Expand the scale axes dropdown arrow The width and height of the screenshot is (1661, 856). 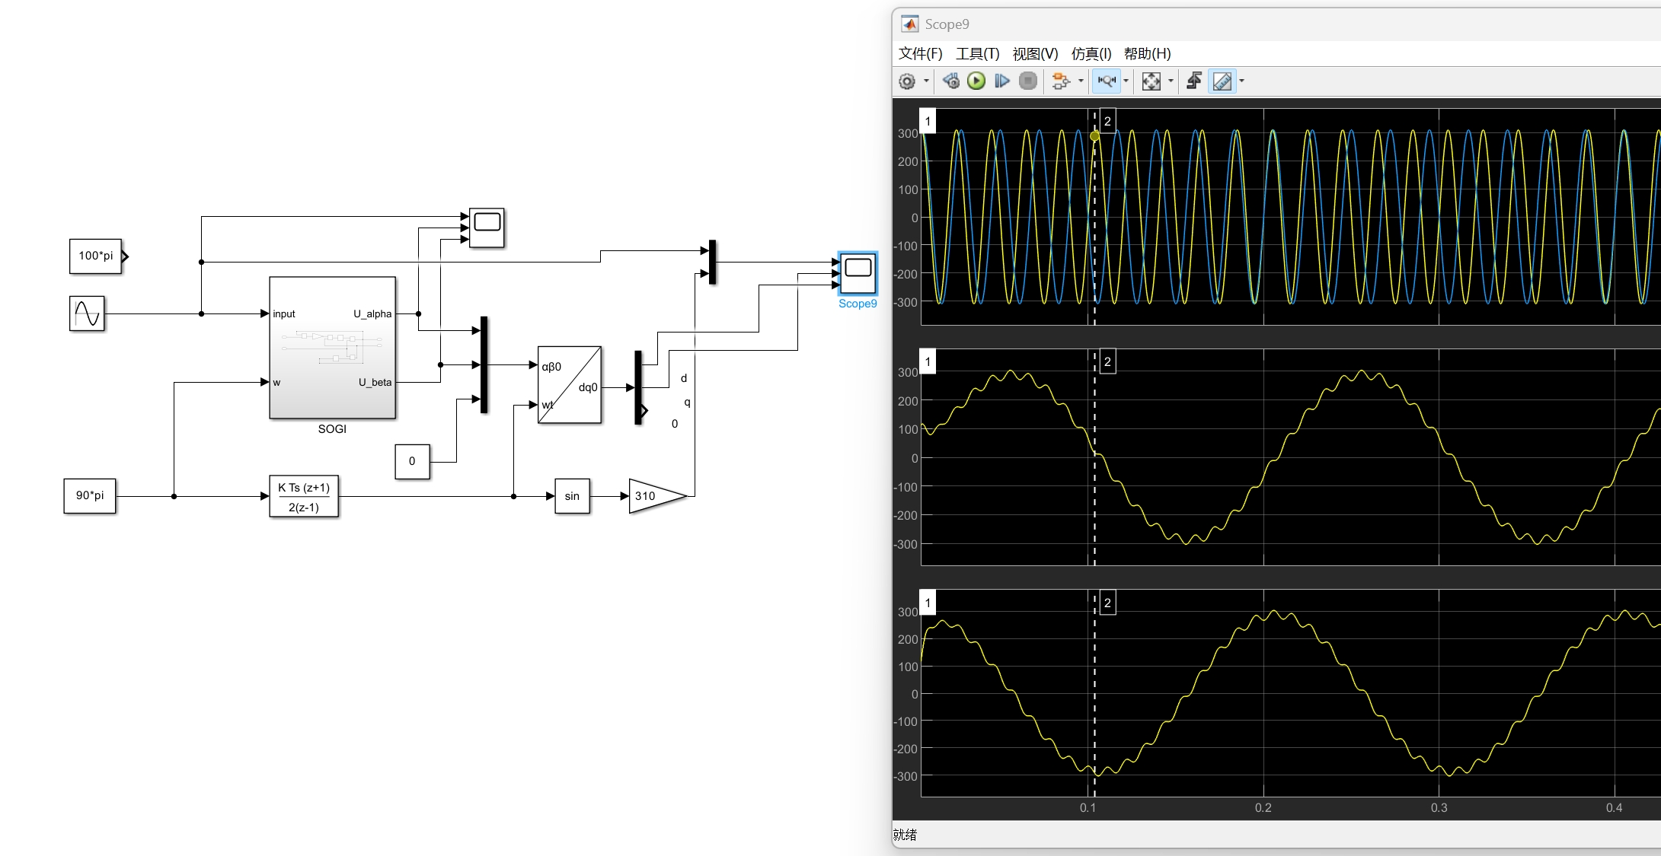(x=1171, y=81)
